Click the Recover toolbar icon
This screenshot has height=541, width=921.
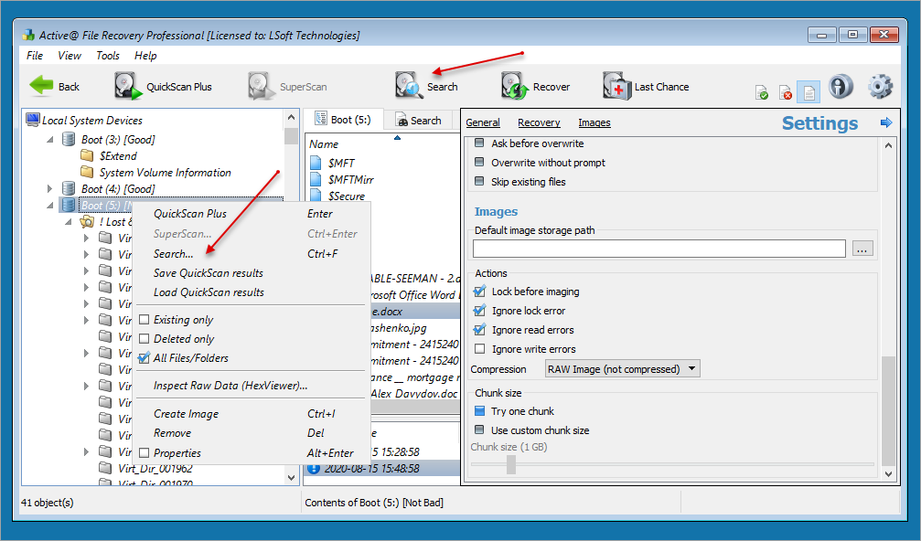tap(515, 86)
